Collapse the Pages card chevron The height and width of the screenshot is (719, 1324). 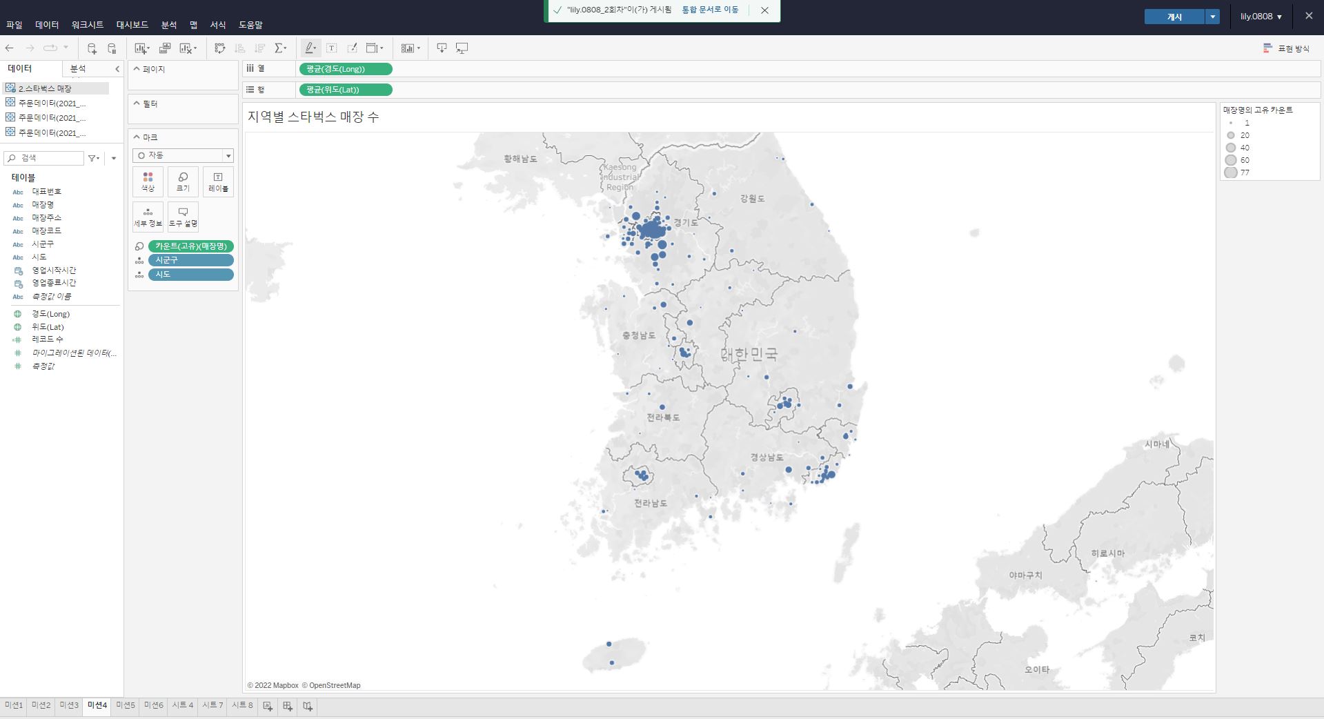tap(137, 69)
